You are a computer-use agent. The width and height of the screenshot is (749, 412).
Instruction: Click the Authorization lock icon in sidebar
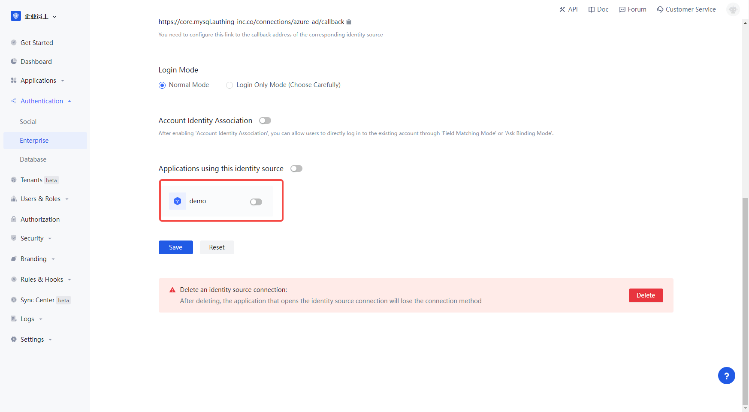pyautogui.click(x=14, y=219)
